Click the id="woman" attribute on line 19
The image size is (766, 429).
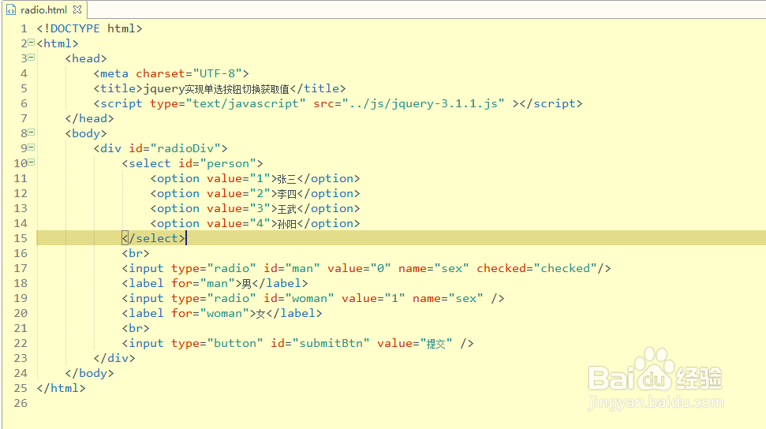299,299
